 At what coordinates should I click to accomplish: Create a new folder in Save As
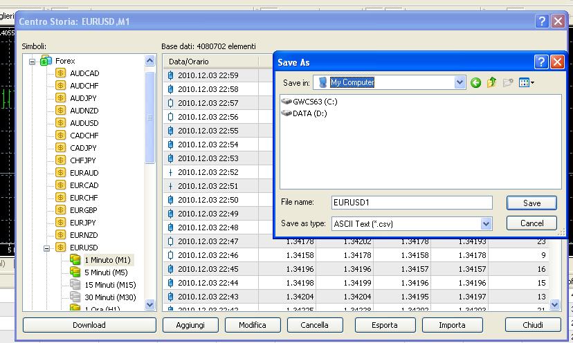click(507, 82)
